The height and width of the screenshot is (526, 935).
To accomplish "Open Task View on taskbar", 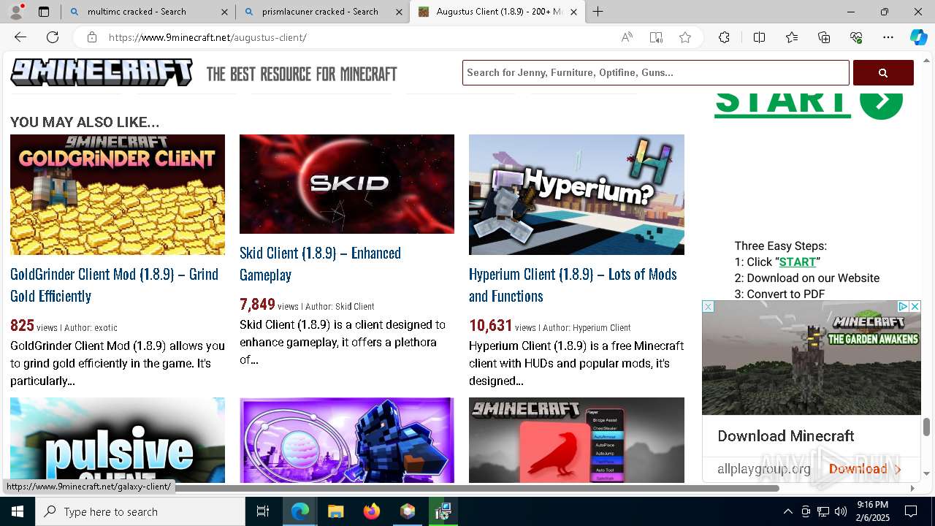I will point(263,511).
